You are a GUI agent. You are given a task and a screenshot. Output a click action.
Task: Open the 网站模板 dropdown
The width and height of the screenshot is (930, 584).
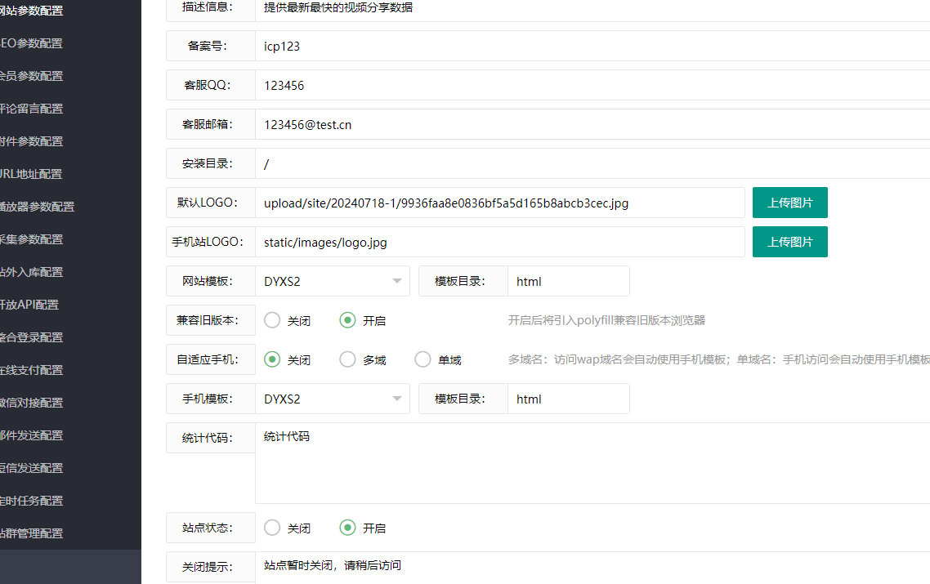[332, 281]
